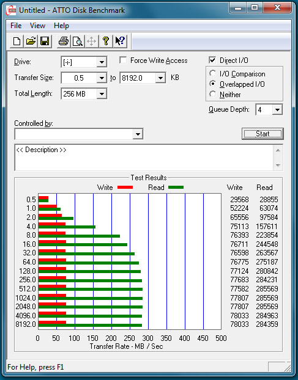Screen dimensions: 298x380
Task: Print the benchmark results
Action: (64, 41)
